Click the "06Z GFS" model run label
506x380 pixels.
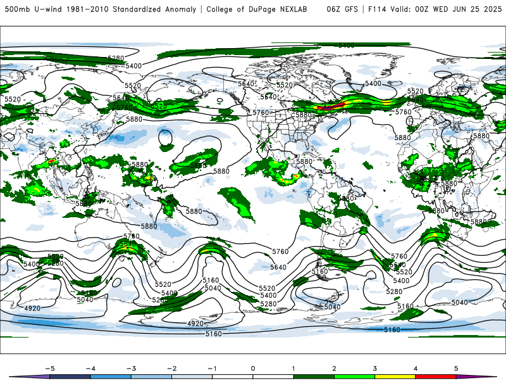[x=342, y=9]
